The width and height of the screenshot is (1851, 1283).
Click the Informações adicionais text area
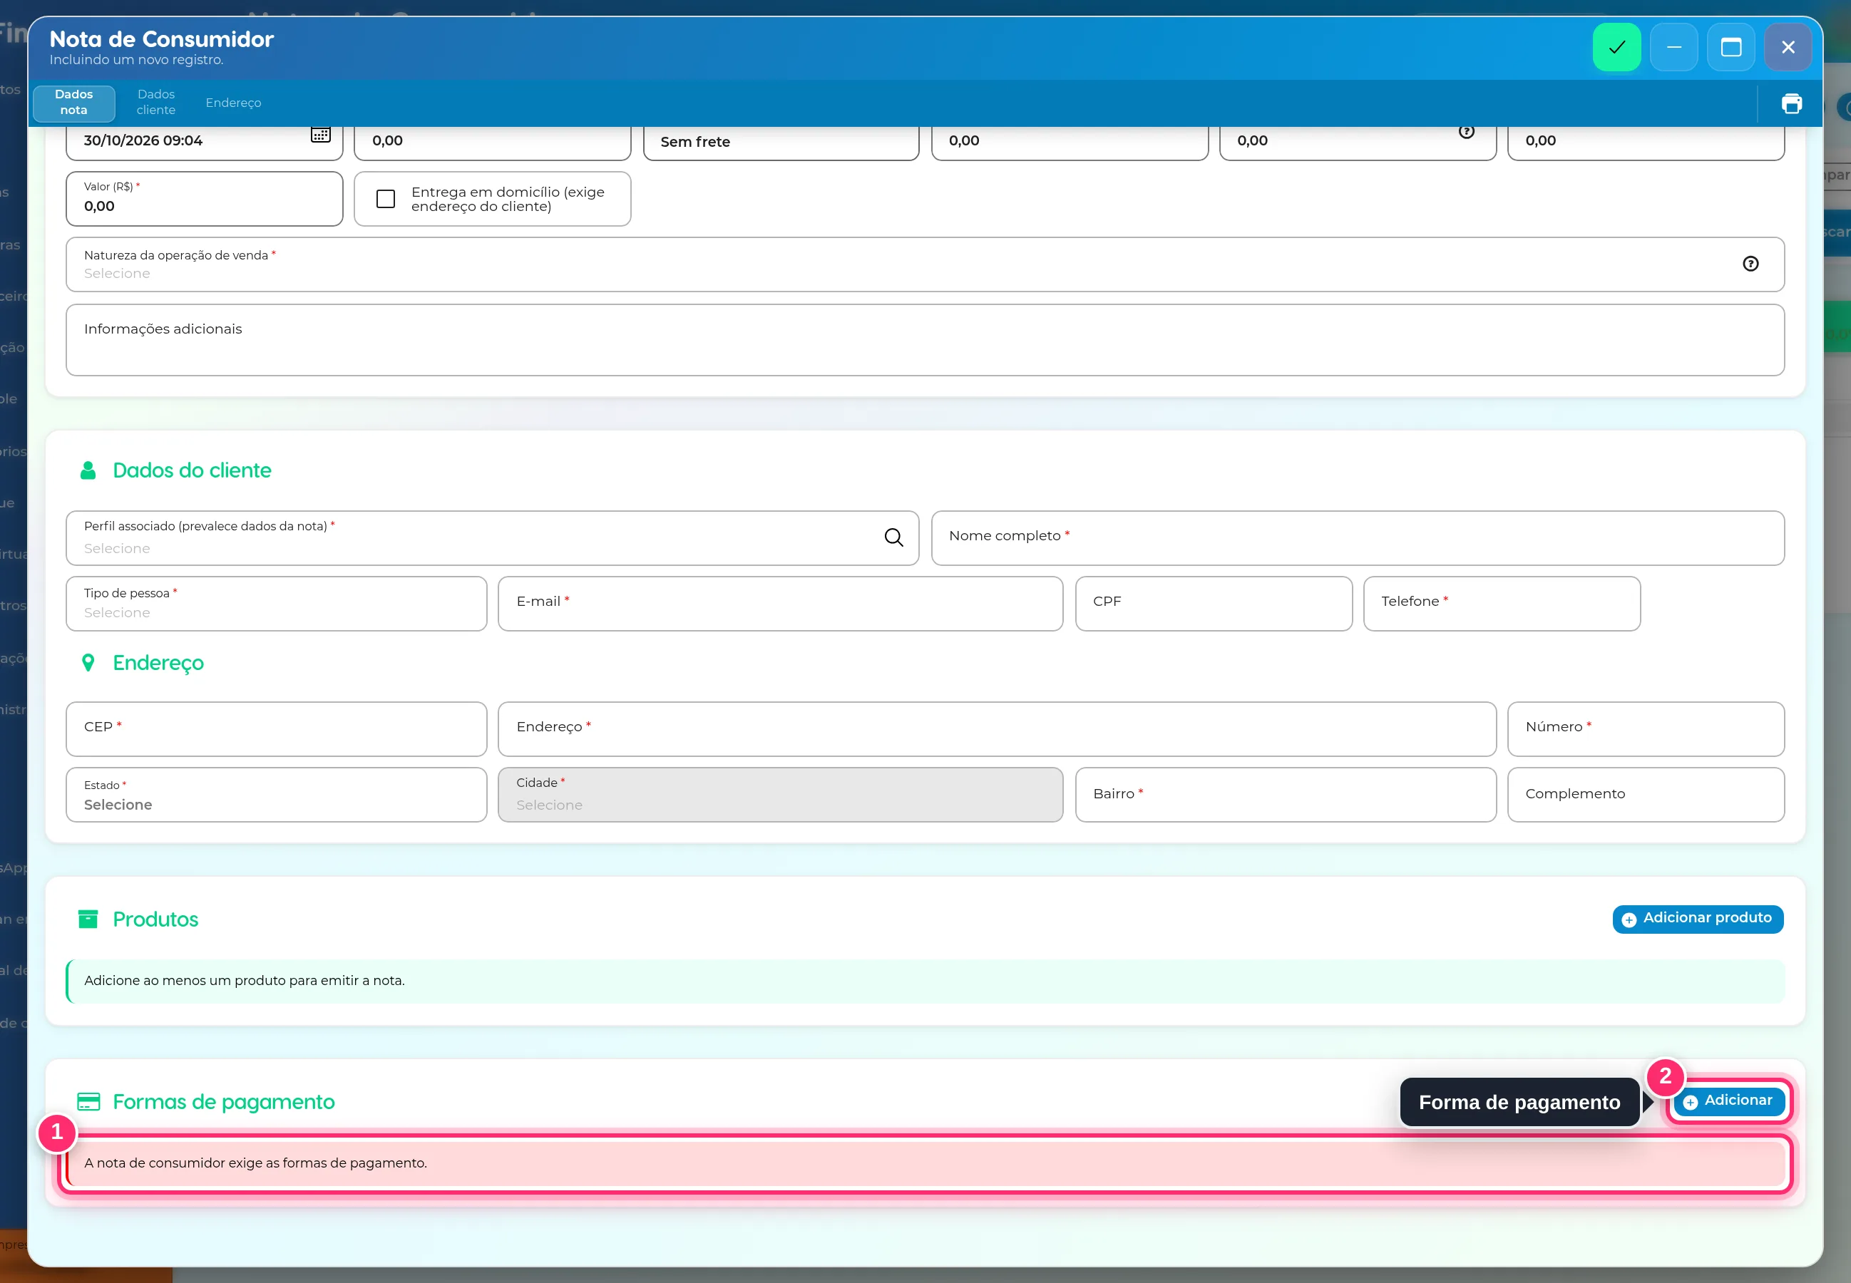(925, 340)
